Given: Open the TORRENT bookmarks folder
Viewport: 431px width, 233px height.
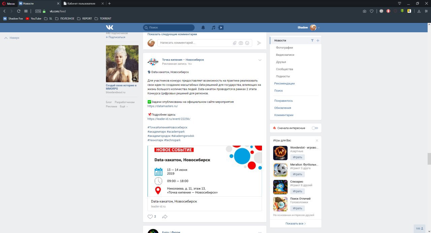Looking at the screenshot, I should pyautogui.click(x=103, y=18).
